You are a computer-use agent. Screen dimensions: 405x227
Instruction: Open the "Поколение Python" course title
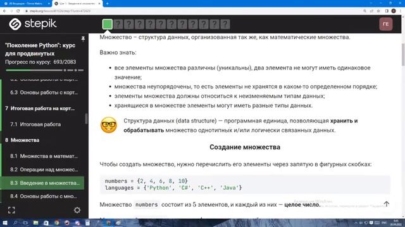40,49
